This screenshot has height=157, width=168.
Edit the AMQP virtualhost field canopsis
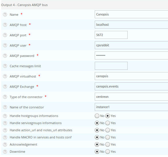tap(131, 76)
